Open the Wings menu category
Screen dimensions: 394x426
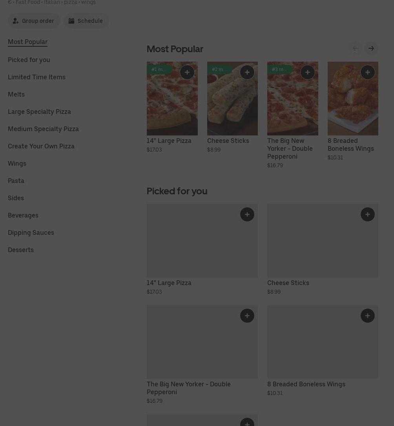pyautogui.click(x=17, y=163)
